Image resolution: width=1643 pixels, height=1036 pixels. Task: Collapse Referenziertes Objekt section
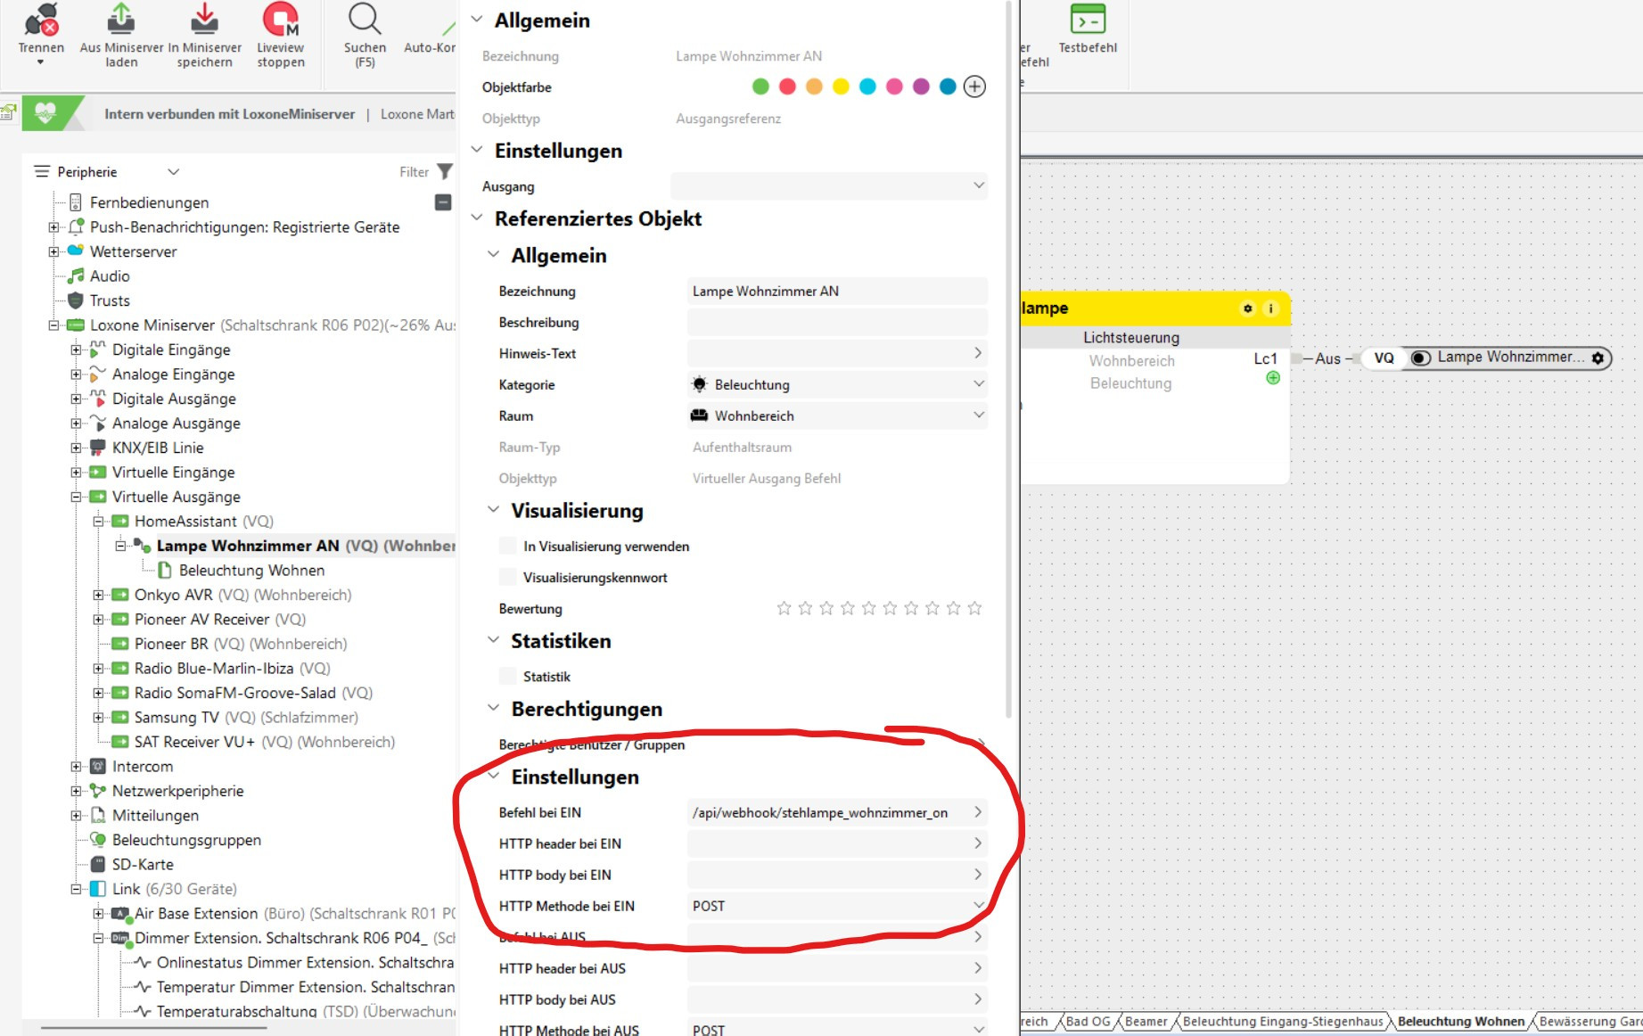tap(477, 218)
